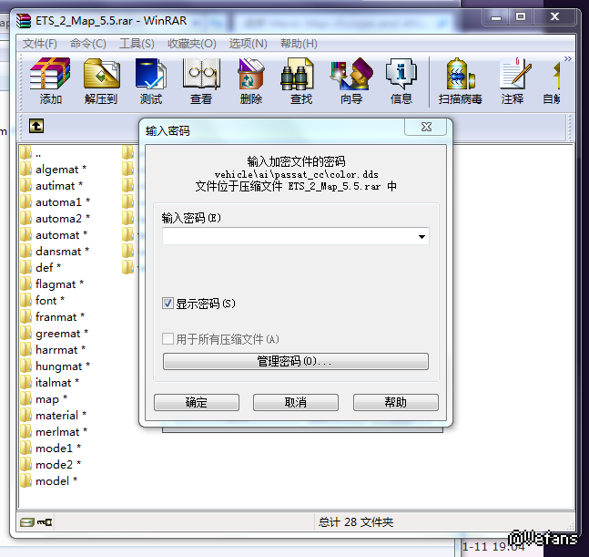589x557 pixels.
Task: Open the 选项(N) menu
Action: (248, 44)
